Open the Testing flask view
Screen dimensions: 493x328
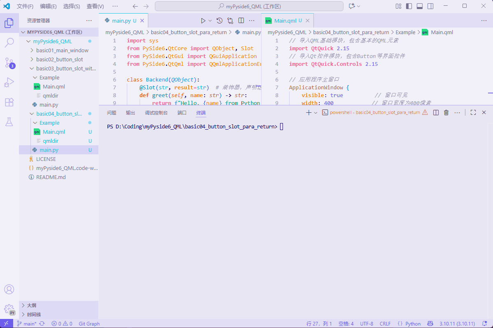[x=9, y=122]
